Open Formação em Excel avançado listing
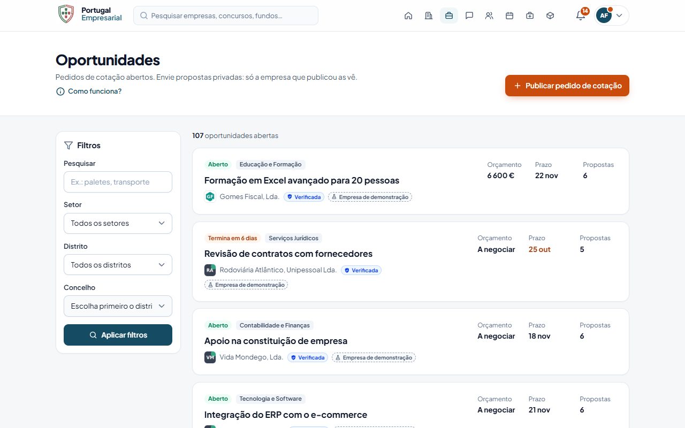This screenshot has width=685, height=428. tap(302, 180)
